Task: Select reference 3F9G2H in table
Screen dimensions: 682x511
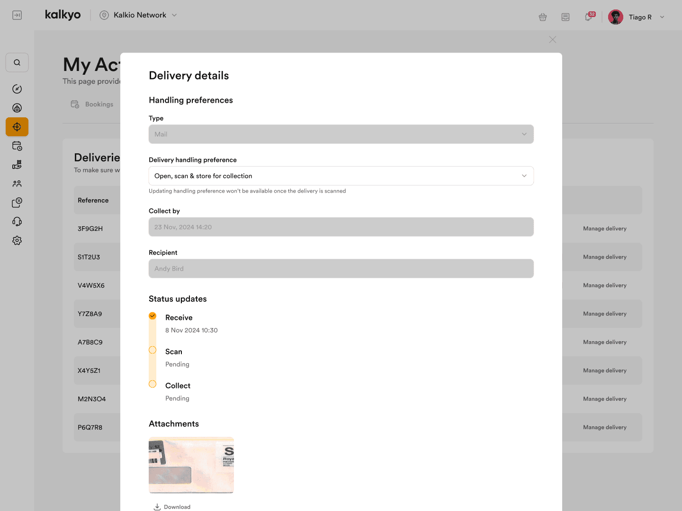Action: click(x=90, y=229)
